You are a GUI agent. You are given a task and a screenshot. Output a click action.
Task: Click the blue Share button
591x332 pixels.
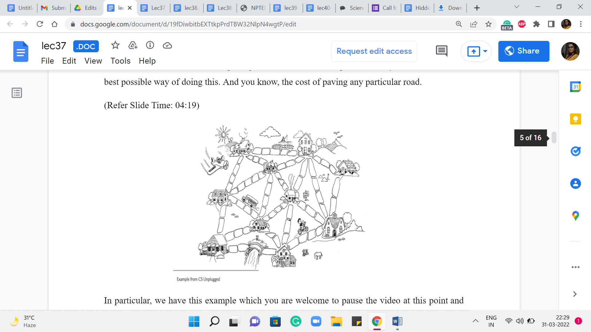(x=524, y=51)
